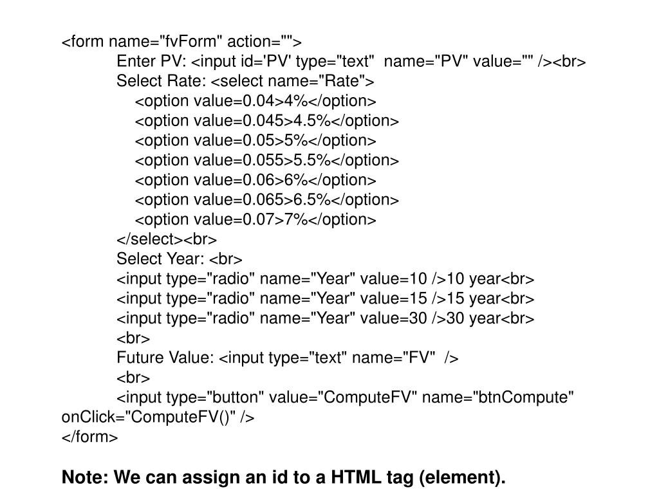
Task: Click the option value=0.06 line
Action: point(255,180)
